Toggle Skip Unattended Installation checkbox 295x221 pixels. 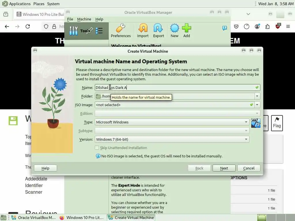coord(97,148)
